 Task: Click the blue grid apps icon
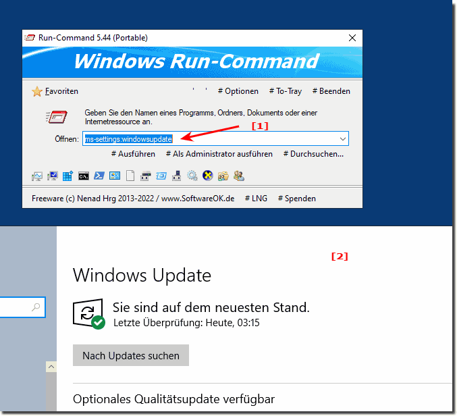click(68, 176)
